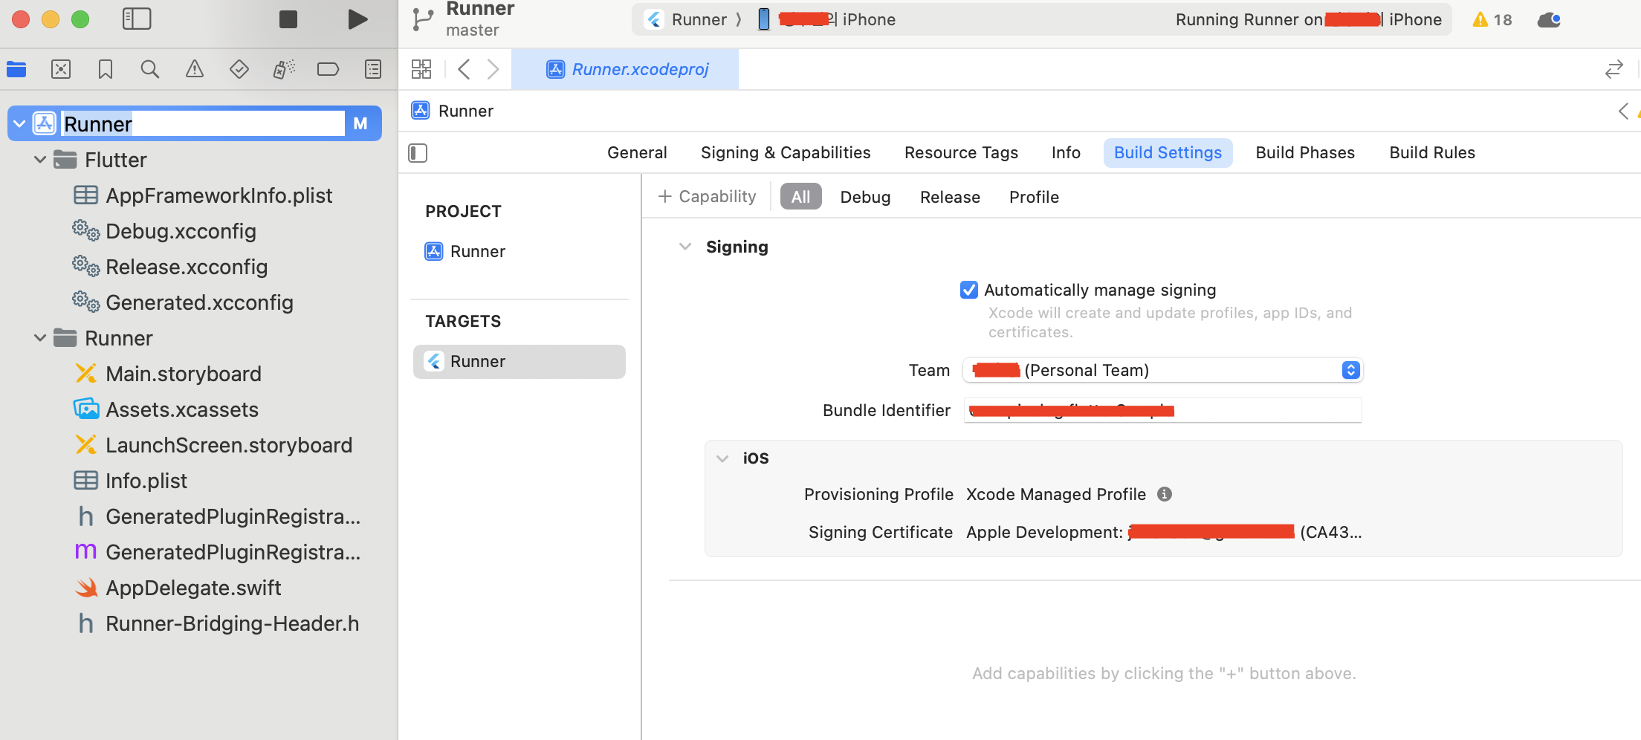Open Generated.xcconfig file

184,302
